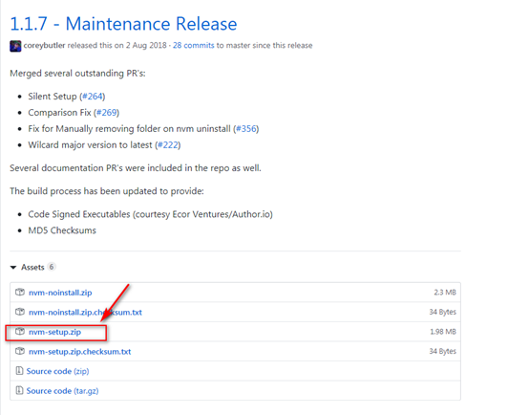Click file icon beside Source code (zip)
The width and height of the screenshot is (529, 415).
click(19, 371)
